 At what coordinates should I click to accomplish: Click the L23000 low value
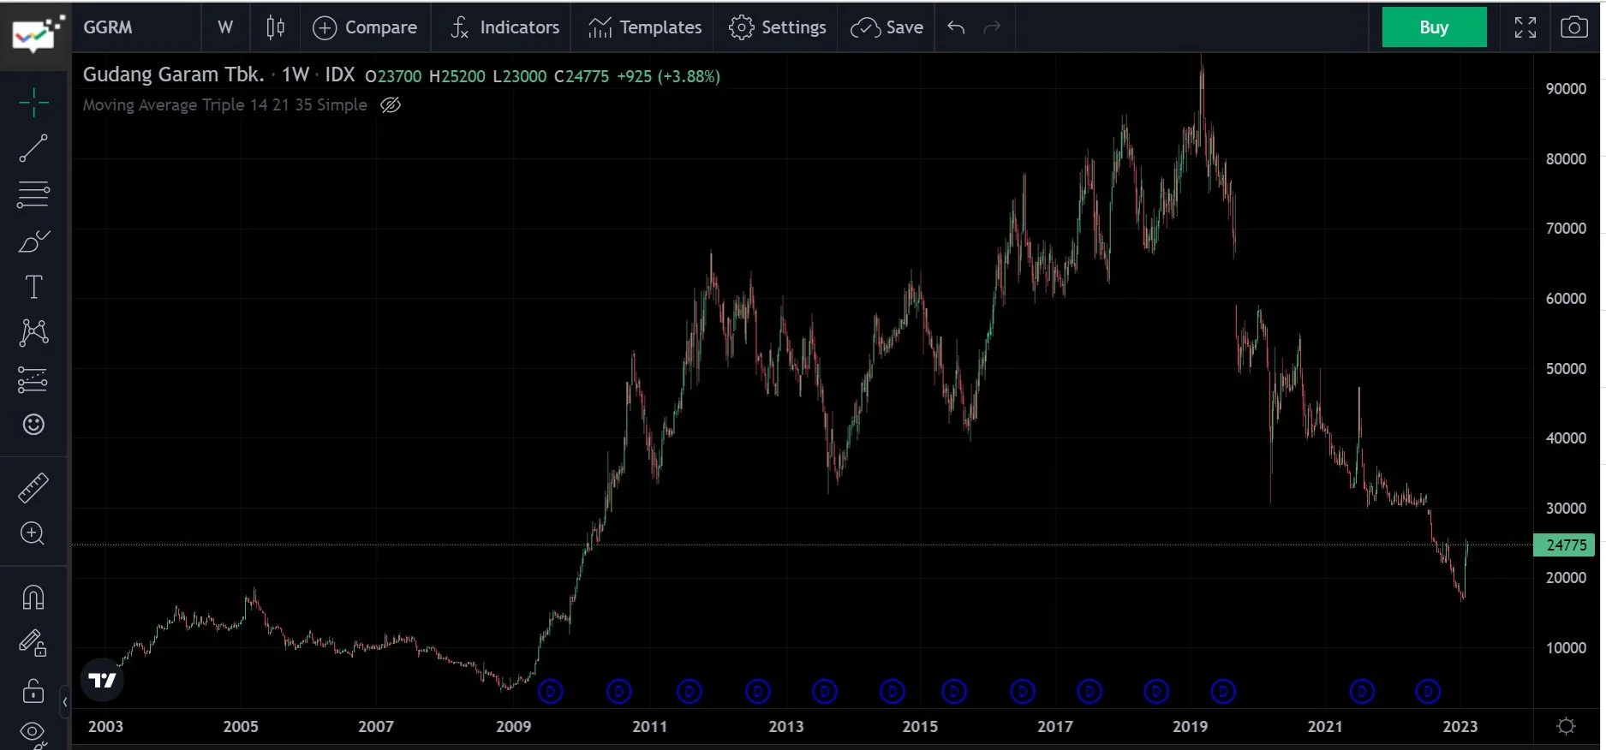point(520,76)
